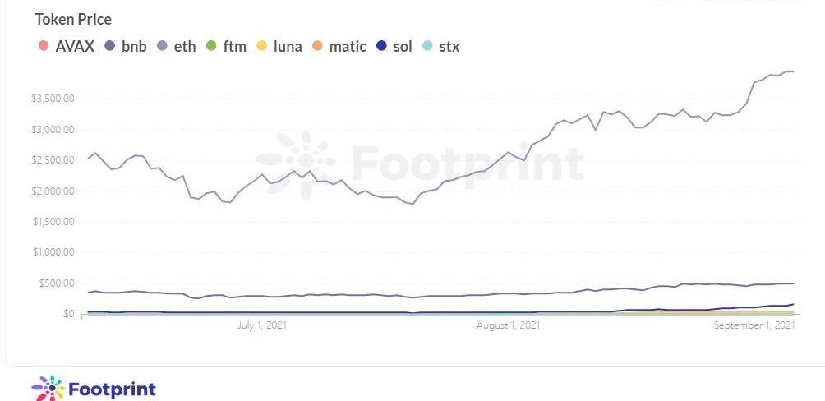Click the September 1, 2021 axis label
This screenshot has height=401, width=825.
pyautogui.click(x=754, y=325)
